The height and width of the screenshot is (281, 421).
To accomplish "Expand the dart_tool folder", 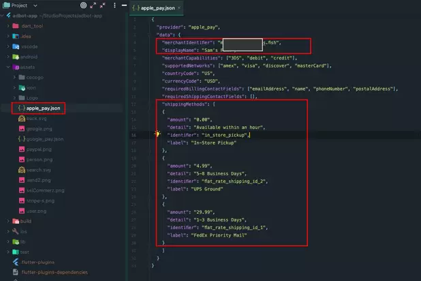I will click(x=8, y=26).
